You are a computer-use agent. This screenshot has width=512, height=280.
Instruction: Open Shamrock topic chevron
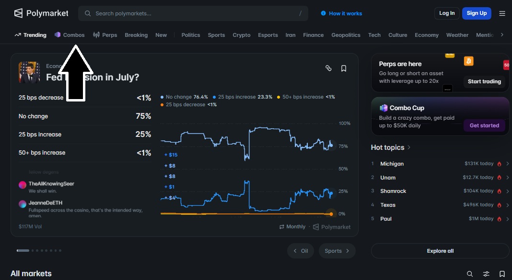[x=507, y=191]
